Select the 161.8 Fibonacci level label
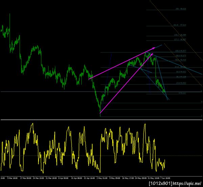This screenshot has height=187, width=203. tap(180, 25)
